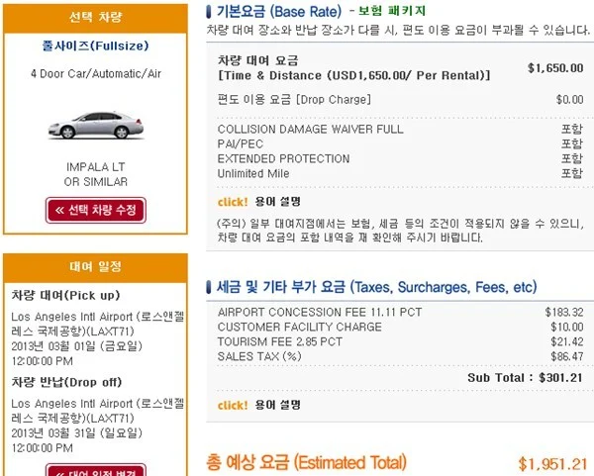Click the 선택 차량 수정 button
This screenshot has height=476, width=594.
pyautogui.click(x=96, y=210)
